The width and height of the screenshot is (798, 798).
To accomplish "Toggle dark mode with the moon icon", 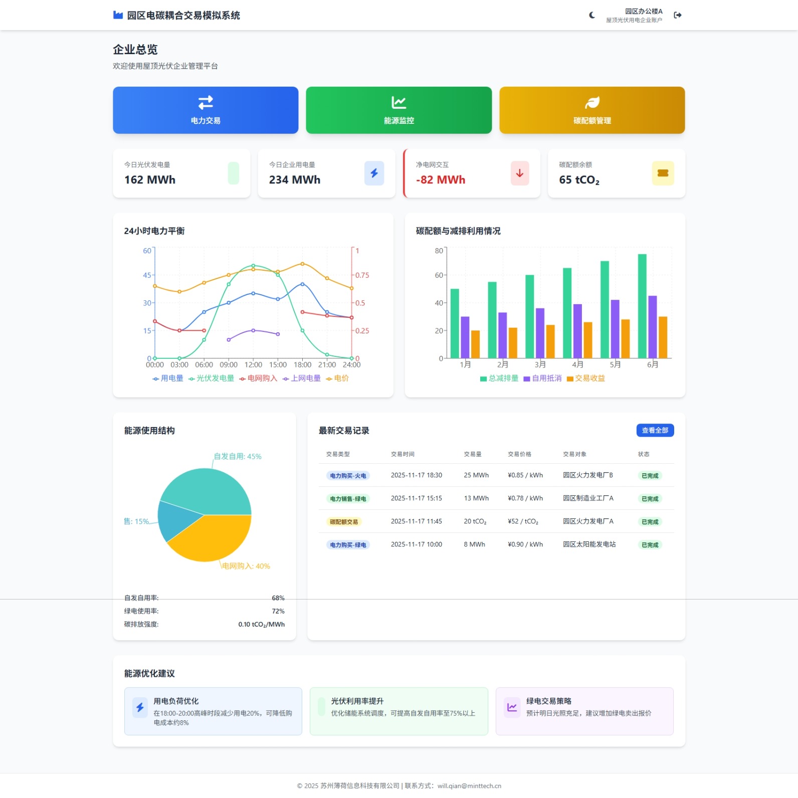I will (x=592, y=15).
